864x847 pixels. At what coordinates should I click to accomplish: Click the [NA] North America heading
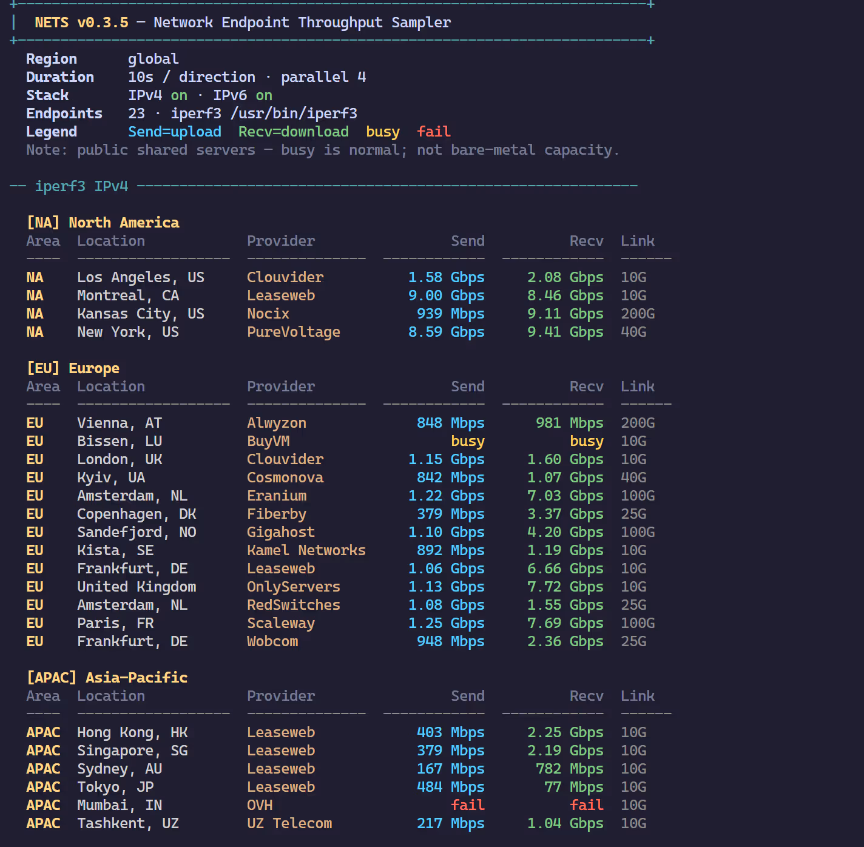103,223
